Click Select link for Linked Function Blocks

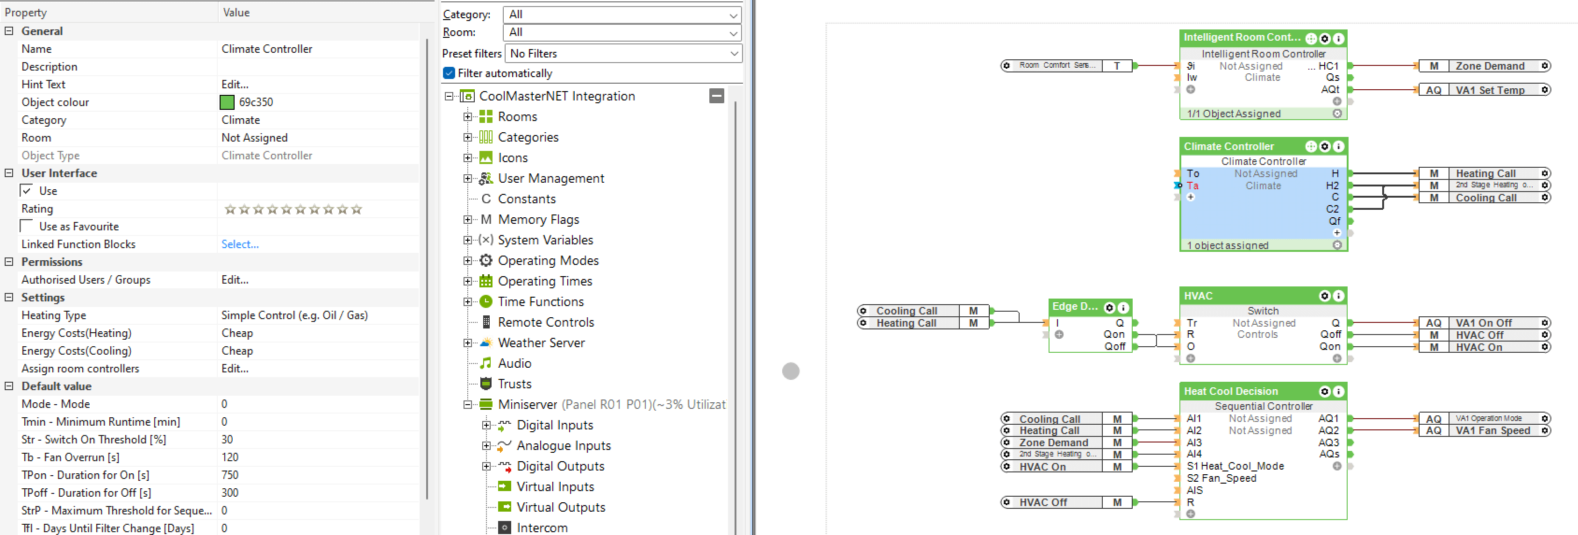click(240, 244)
